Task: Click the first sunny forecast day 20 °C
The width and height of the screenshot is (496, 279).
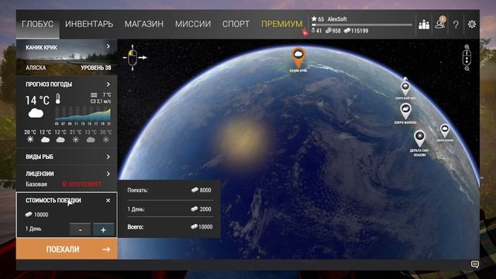Action: pyautogui.click(x=30, y=136)
